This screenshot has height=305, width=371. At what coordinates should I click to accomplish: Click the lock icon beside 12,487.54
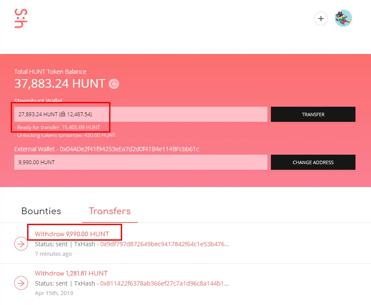coord(63,114)
